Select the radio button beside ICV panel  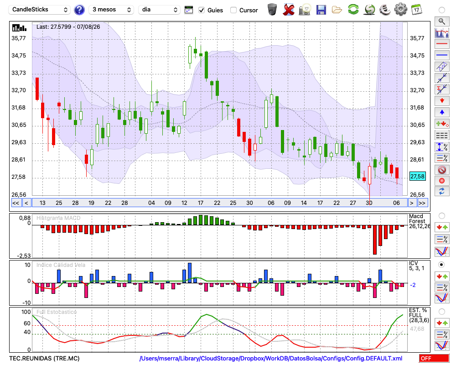[x=441, y=265]
